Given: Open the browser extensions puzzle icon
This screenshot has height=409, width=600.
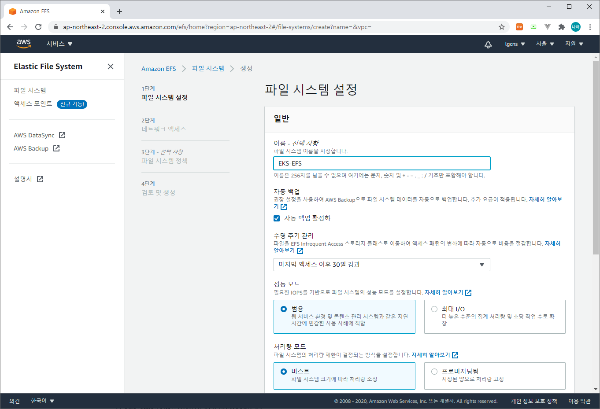Looking at the screenshot, I should pos(561,27).
